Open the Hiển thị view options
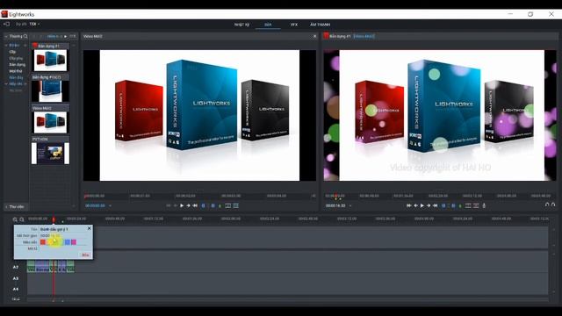The width and height of the screenshot is (562, 316). click(x=54, y=36)
